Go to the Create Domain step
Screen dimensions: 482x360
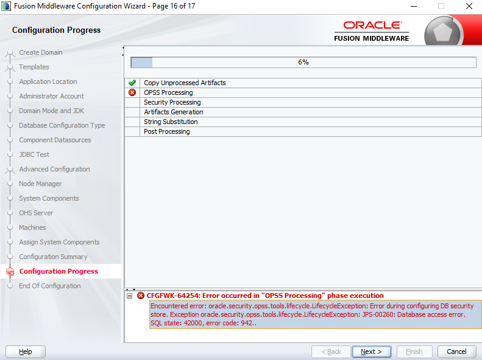(41, 52)
